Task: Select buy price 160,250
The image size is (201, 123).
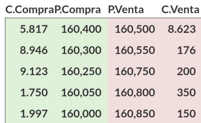Action: click(x=81, y=71)
